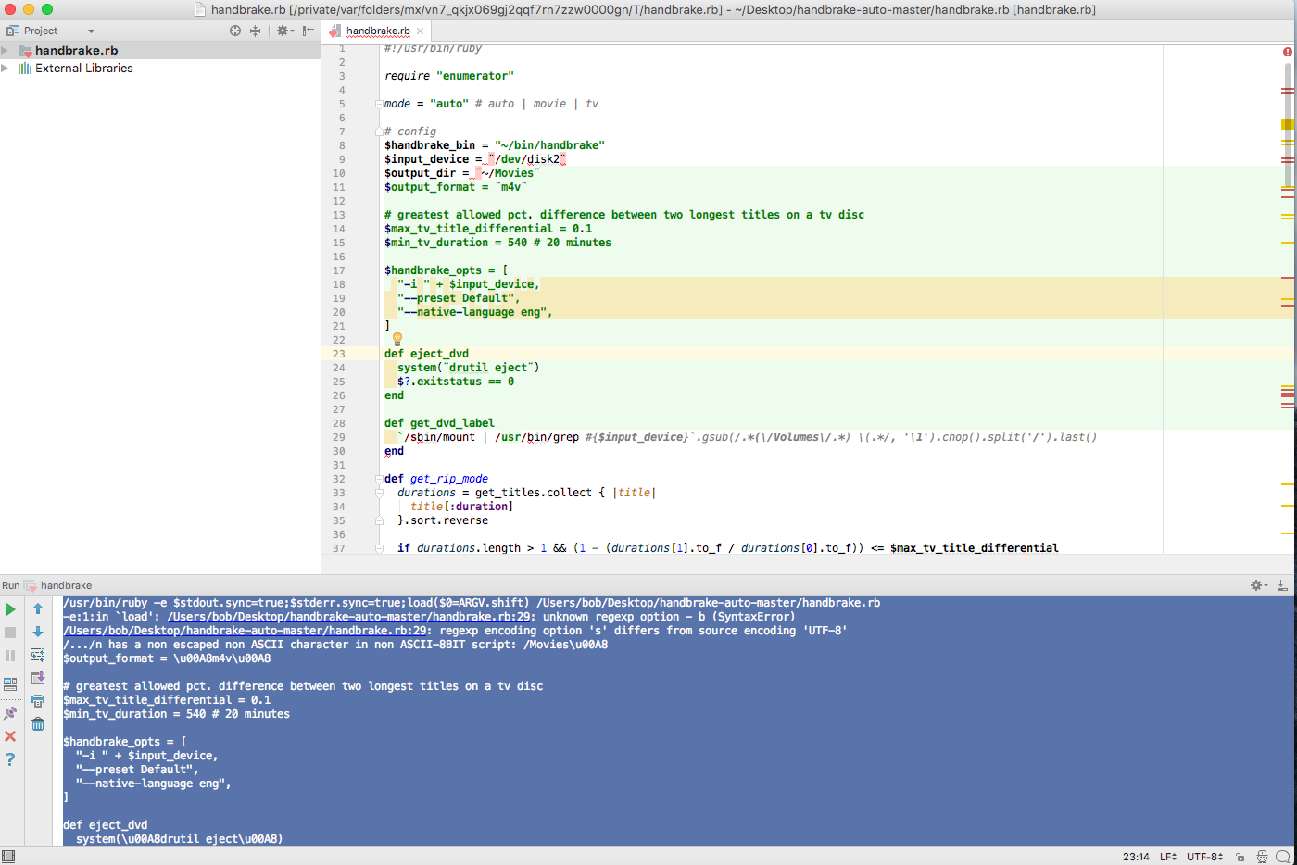1297x865 pixels.
Task: Click the Project panel title label
Action: pos(41,31)
